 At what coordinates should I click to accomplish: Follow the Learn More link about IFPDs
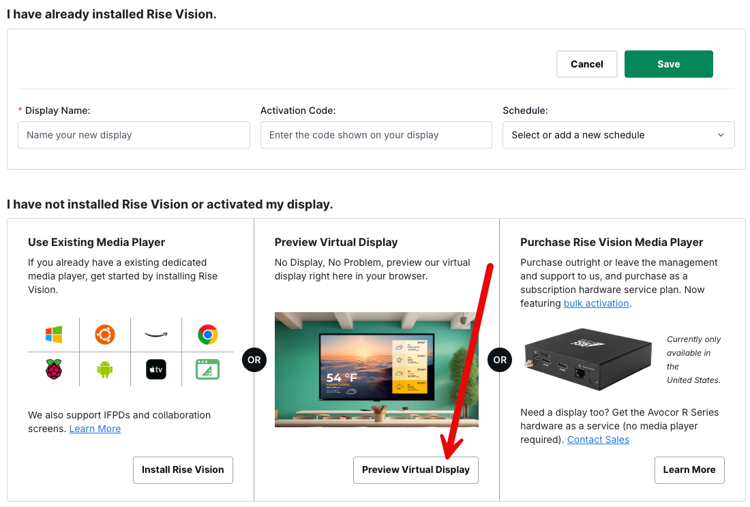point(95,429)
